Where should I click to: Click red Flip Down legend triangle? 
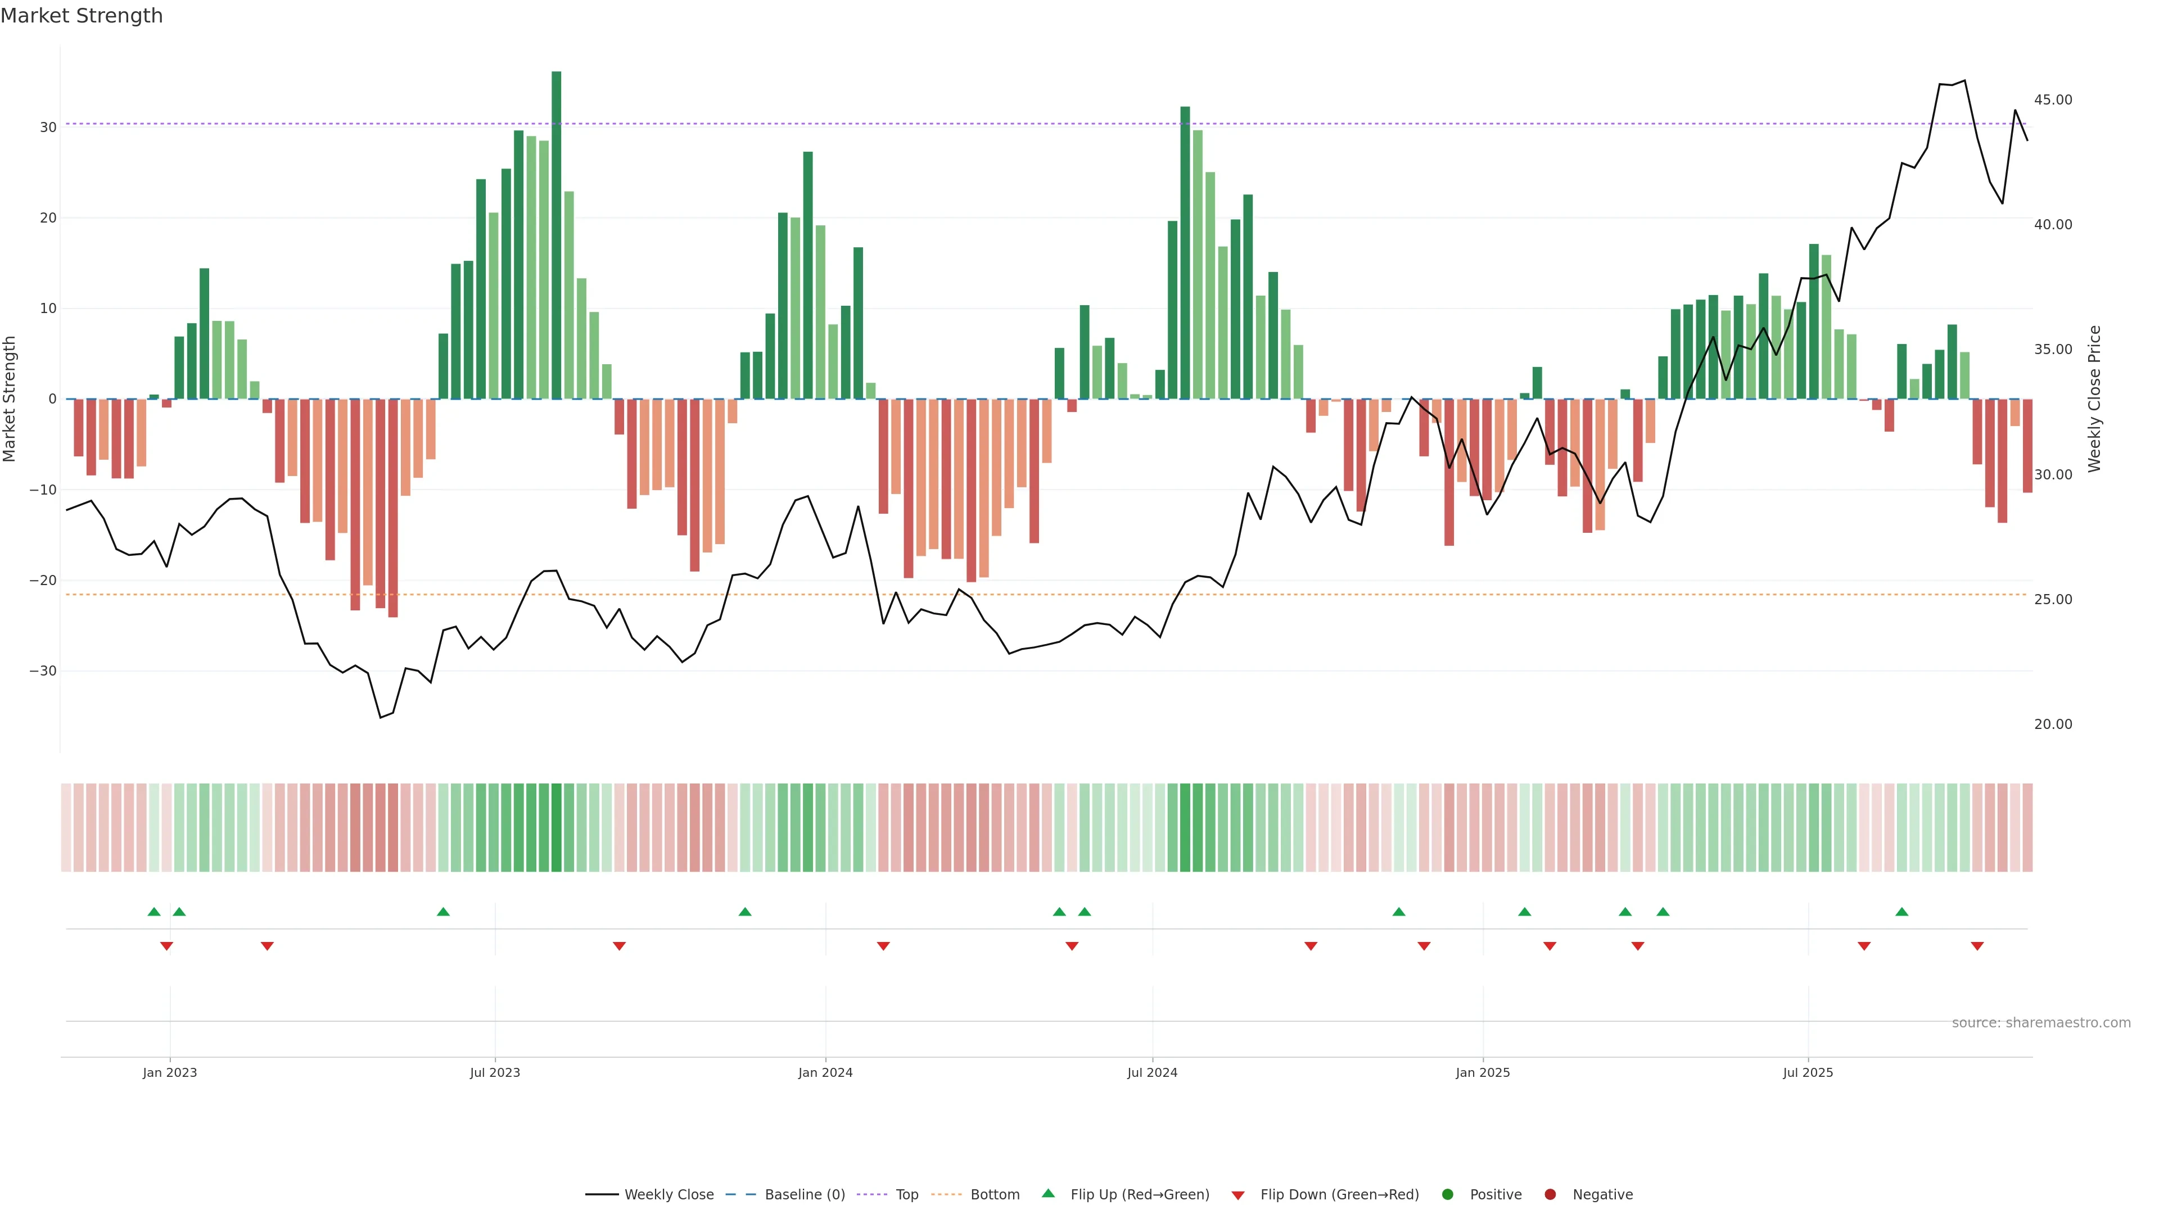pyautogui.click(x=1238, y=1195)
